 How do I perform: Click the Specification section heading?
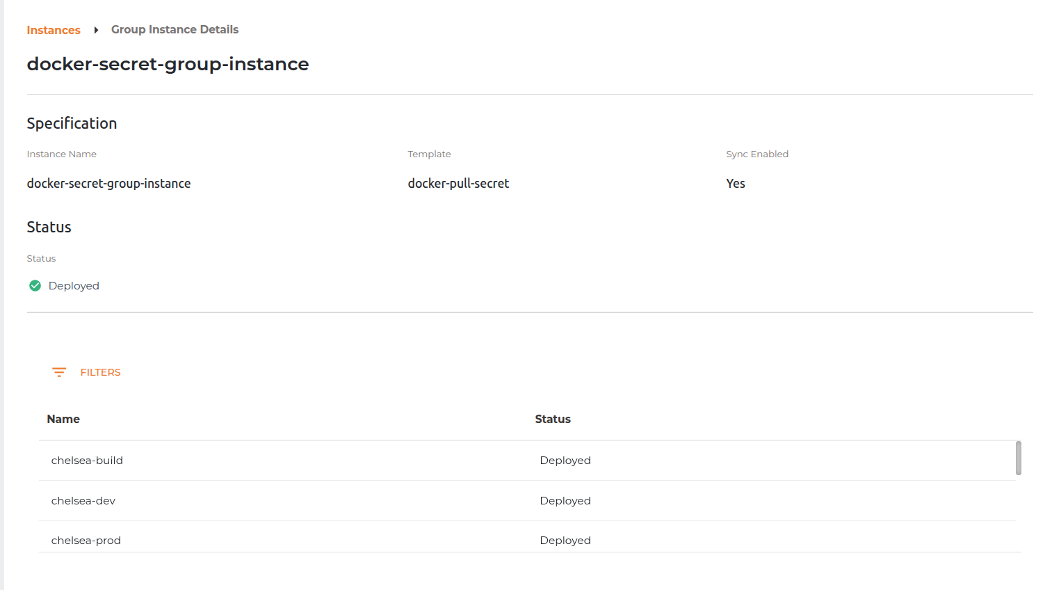point(72,123)
